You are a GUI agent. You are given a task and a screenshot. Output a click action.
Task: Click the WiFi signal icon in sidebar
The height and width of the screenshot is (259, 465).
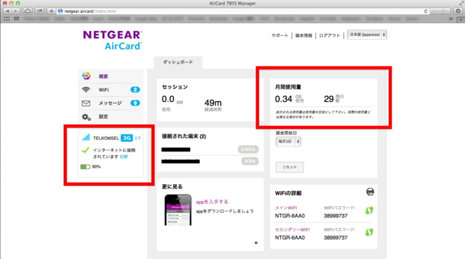pos(86,90)
